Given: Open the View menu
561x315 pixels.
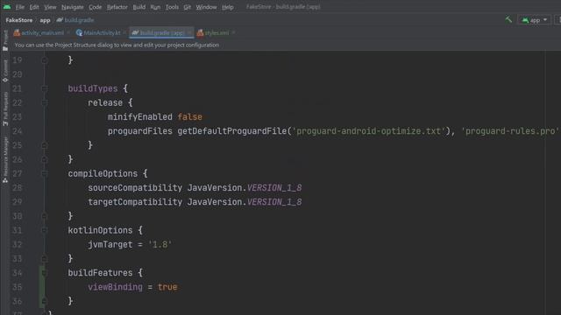Looking at the screenshot, I should pos(50,7).
